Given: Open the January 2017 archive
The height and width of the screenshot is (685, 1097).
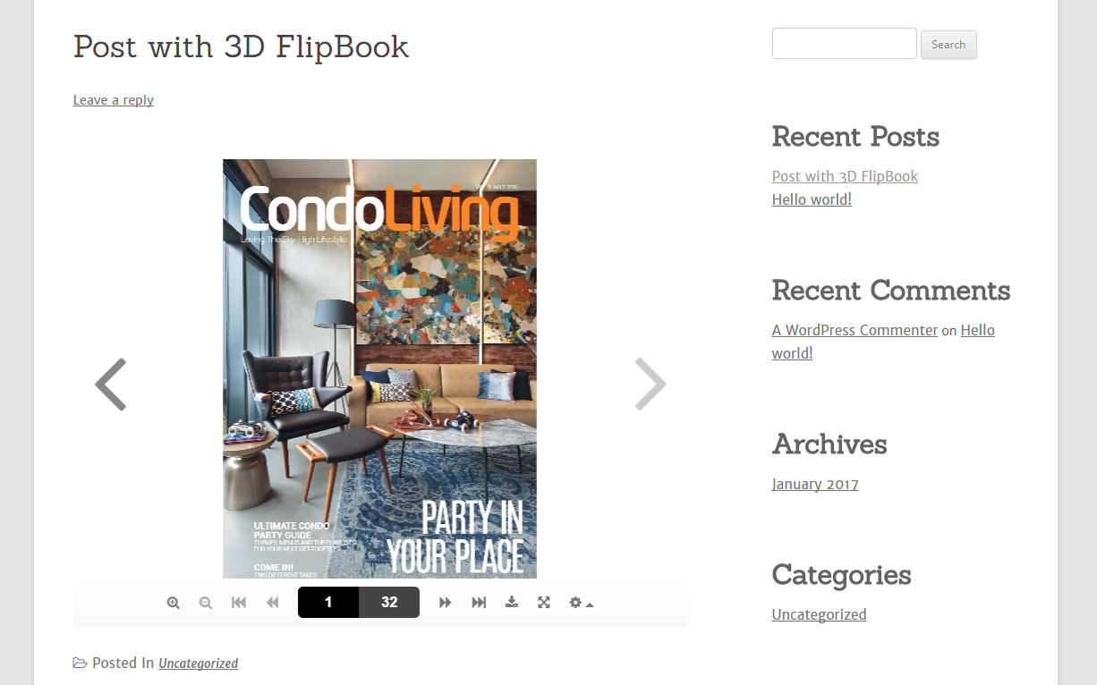Looking at the screenshot, I should coord(815,484).
